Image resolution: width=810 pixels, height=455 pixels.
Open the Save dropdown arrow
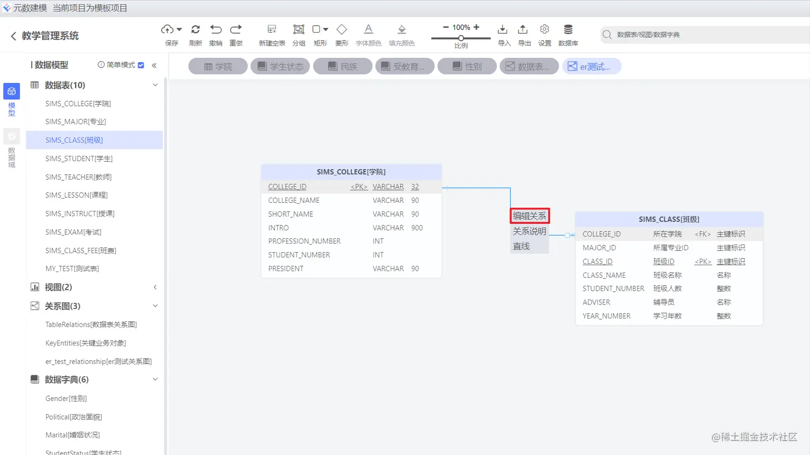click(179, 29)
